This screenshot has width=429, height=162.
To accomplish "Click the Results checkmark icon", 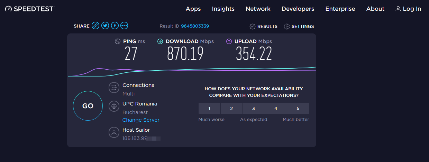I will tap(253, 27).
